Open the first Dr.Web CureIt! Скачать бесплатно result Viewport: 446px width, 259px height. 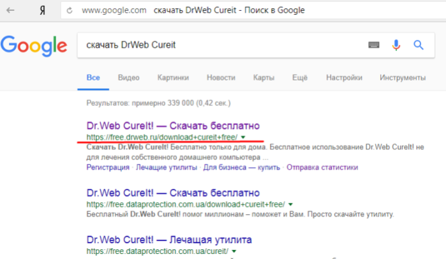(173, 126)
